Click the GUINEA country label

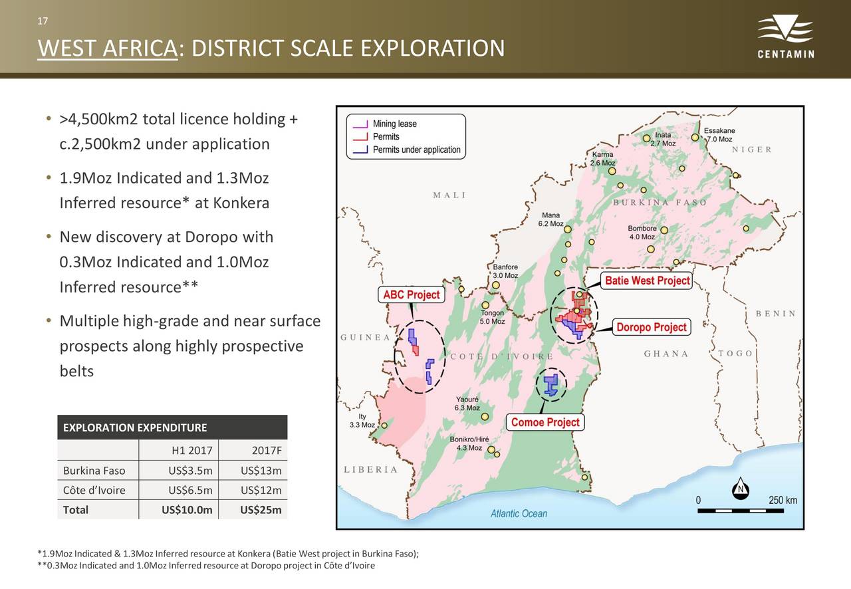pyautogui.click(x=365, y=337)
